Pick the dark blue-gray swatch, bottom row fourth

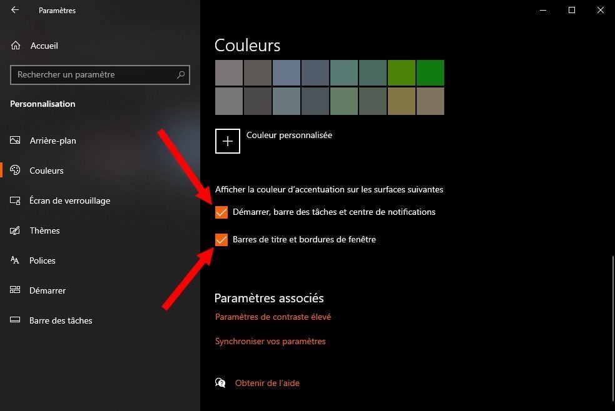(315, 101)
